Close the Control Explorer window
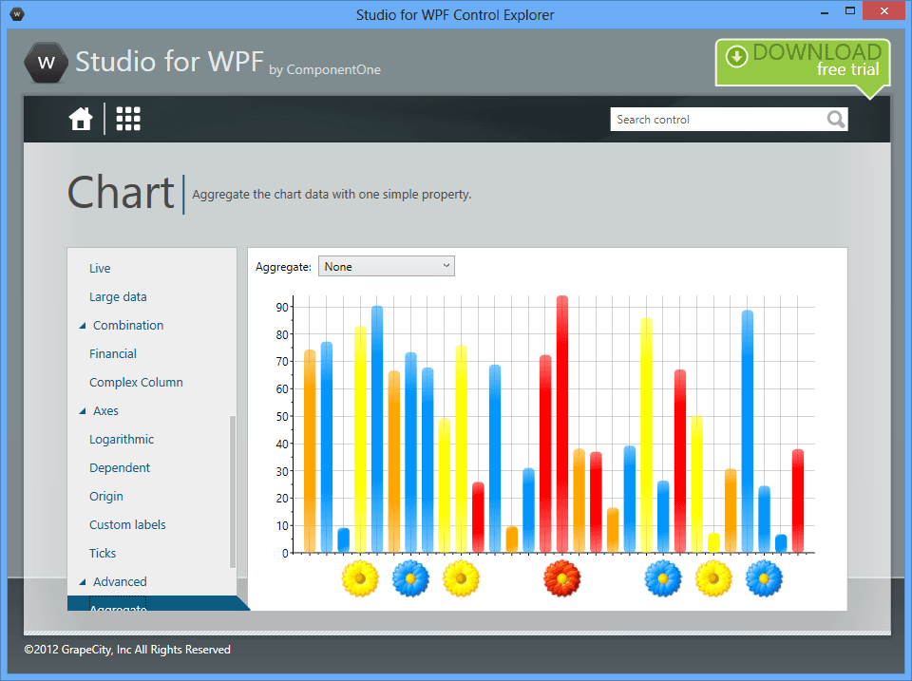This screenshot has height=681, width=912. tap(884, 11)
